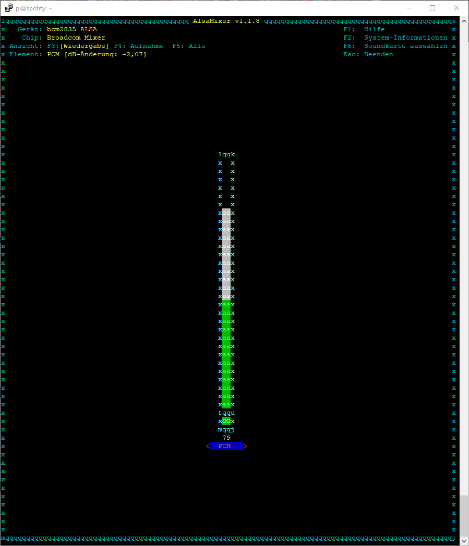Click the terminal scrollbar thumb
Screen dimensions: 469x546
464,519
